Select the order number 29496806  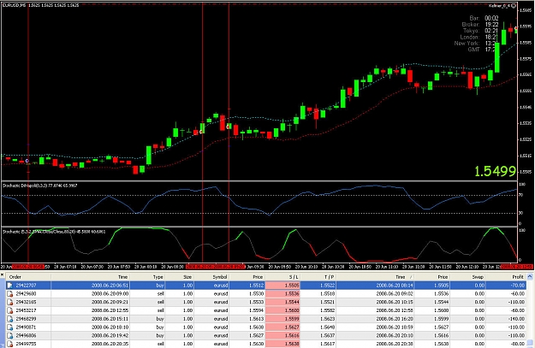26,336
